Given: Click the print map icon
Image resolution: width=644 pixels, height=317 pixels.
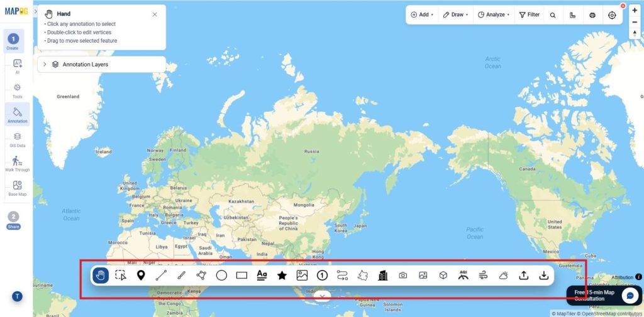Looking at the screenshot, I should coord(592,15).
